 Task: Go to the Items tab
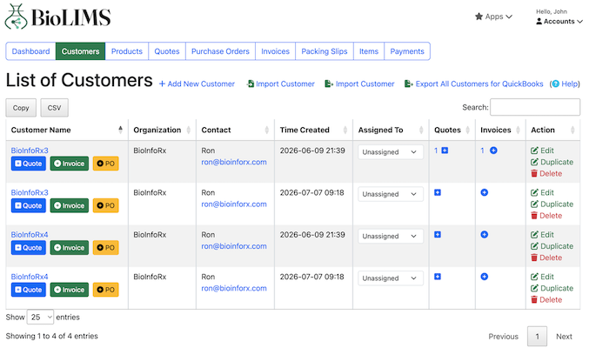point(369,51)
